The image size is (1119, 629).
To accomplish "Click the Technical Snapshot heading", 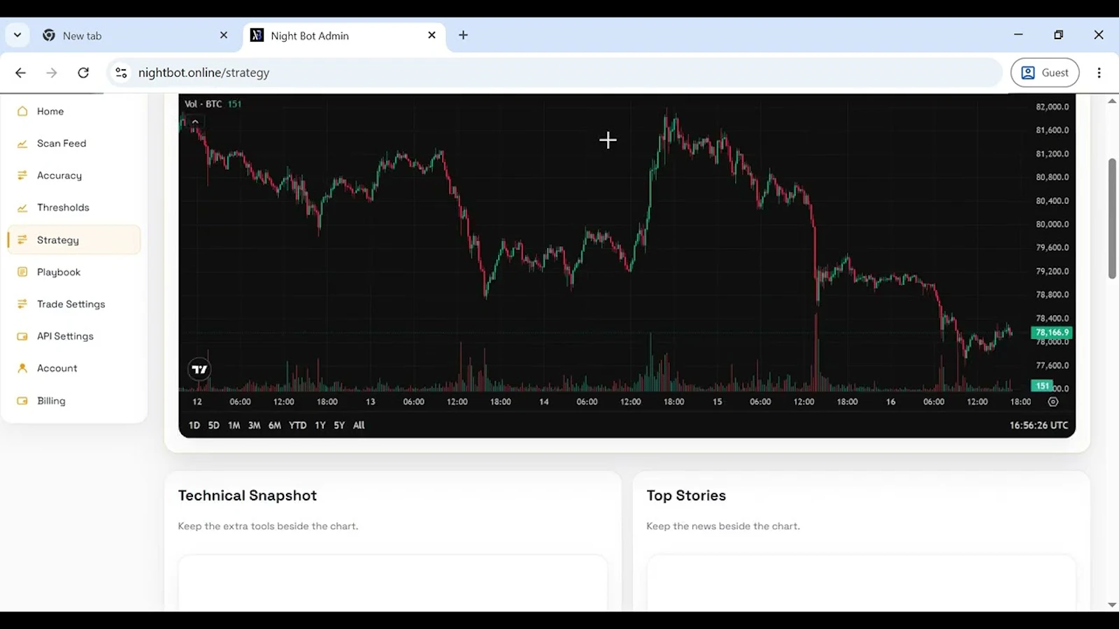I will click(x=248, y=496).
